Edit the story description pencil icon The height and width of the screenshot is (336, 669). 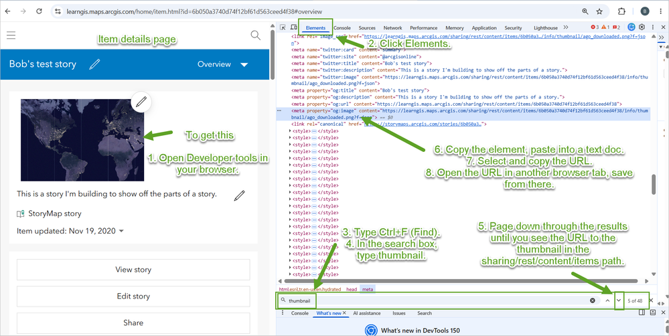pos(240,195)
